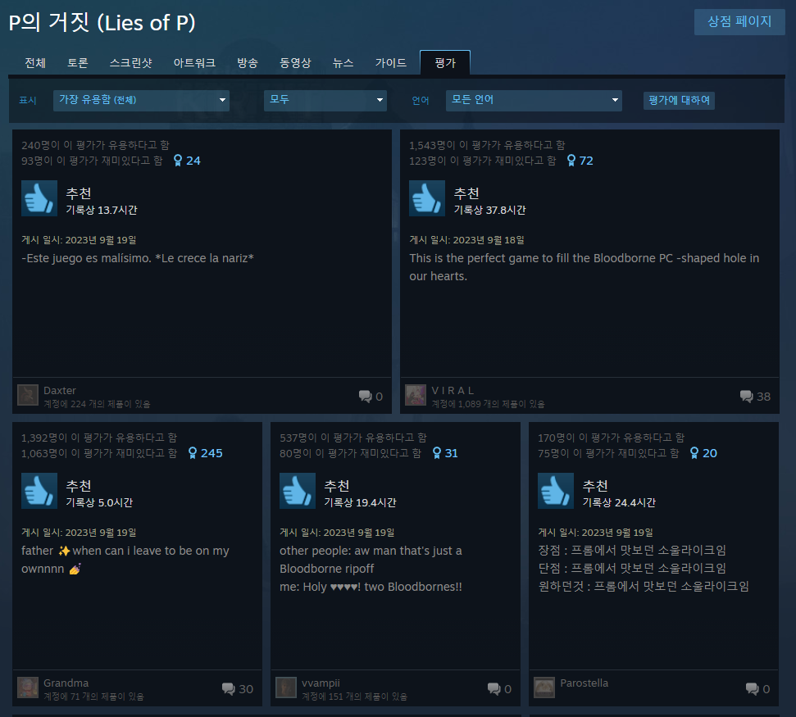Image resolution: width=796 pixels, height=717 pixels.
Task: Open Grandma's profile avatar
Action: click(28, 688)
